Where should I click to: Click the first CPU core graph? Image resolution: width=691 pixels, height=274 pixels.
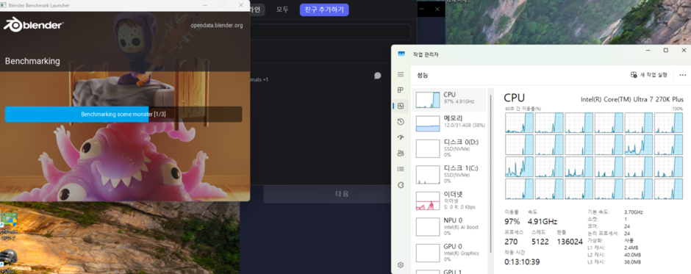pos(519,123)
